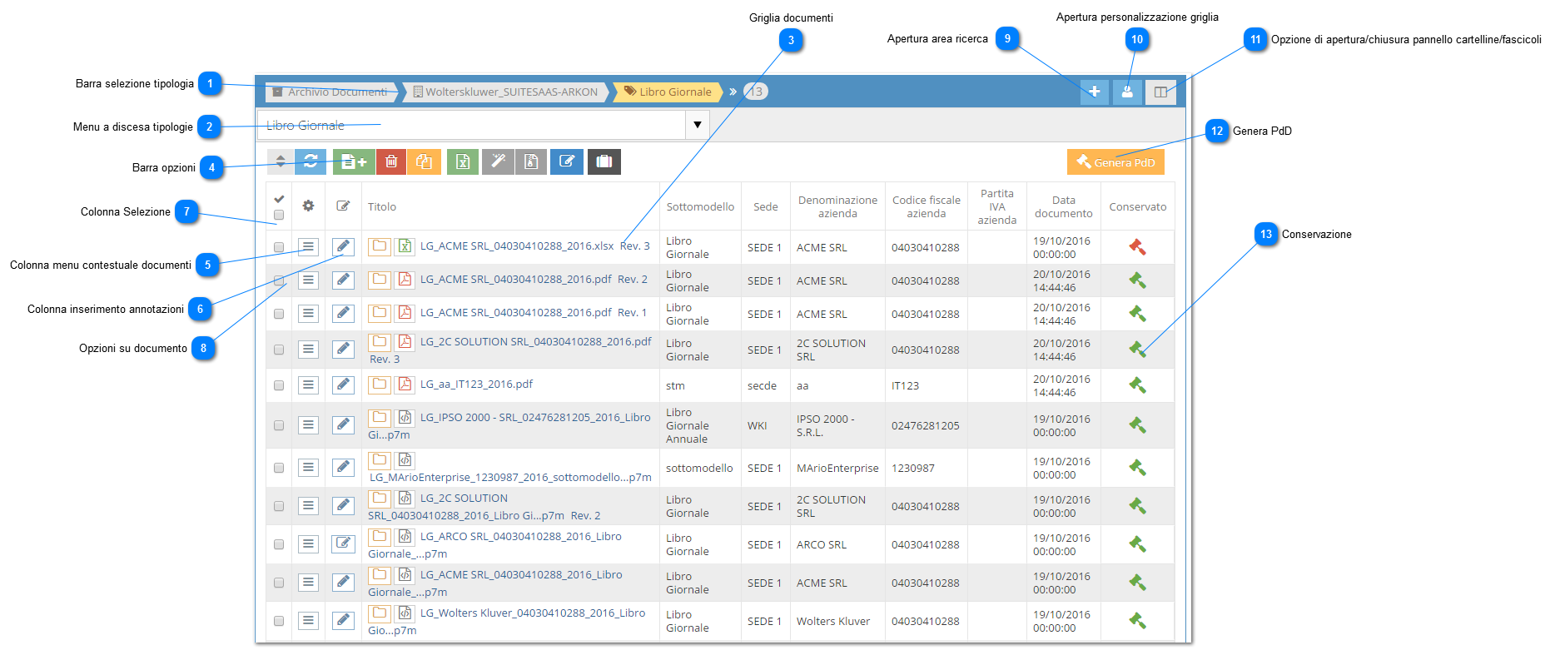
Task: Click the 13 count badge
Action: pos(756,92)
